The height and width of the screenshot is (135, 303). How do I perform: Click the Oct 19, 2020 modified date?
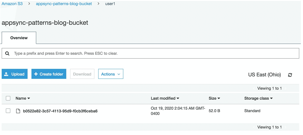click(178, 111)
